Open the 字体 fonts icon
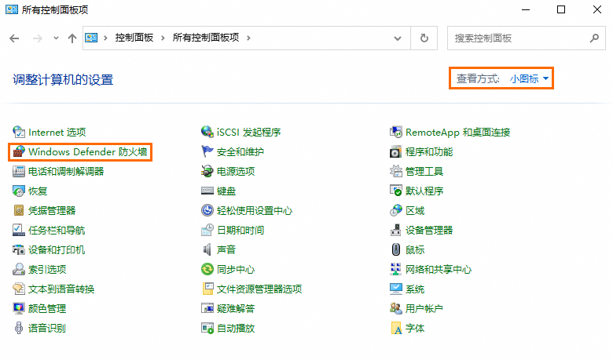 [396, 329]
